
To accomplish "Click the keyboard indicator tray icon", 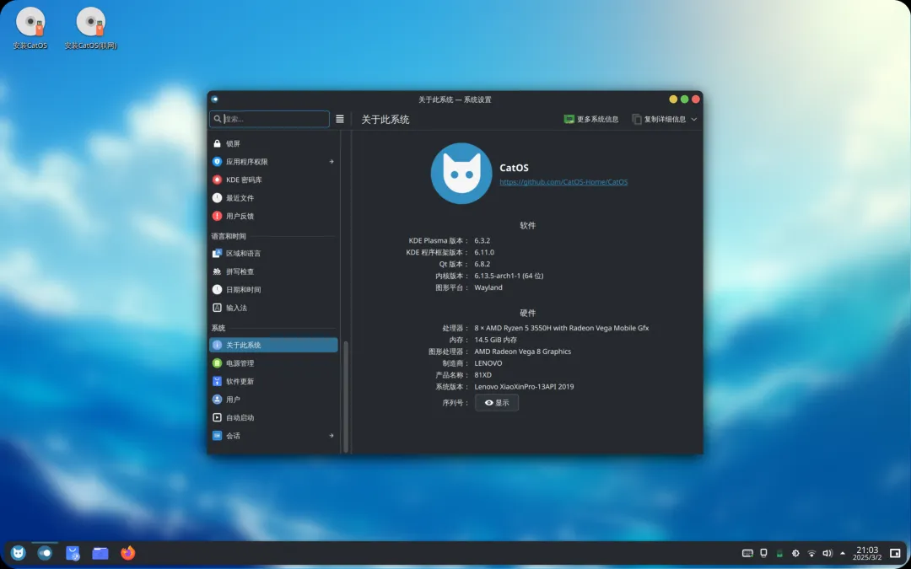I will [747, 553].
